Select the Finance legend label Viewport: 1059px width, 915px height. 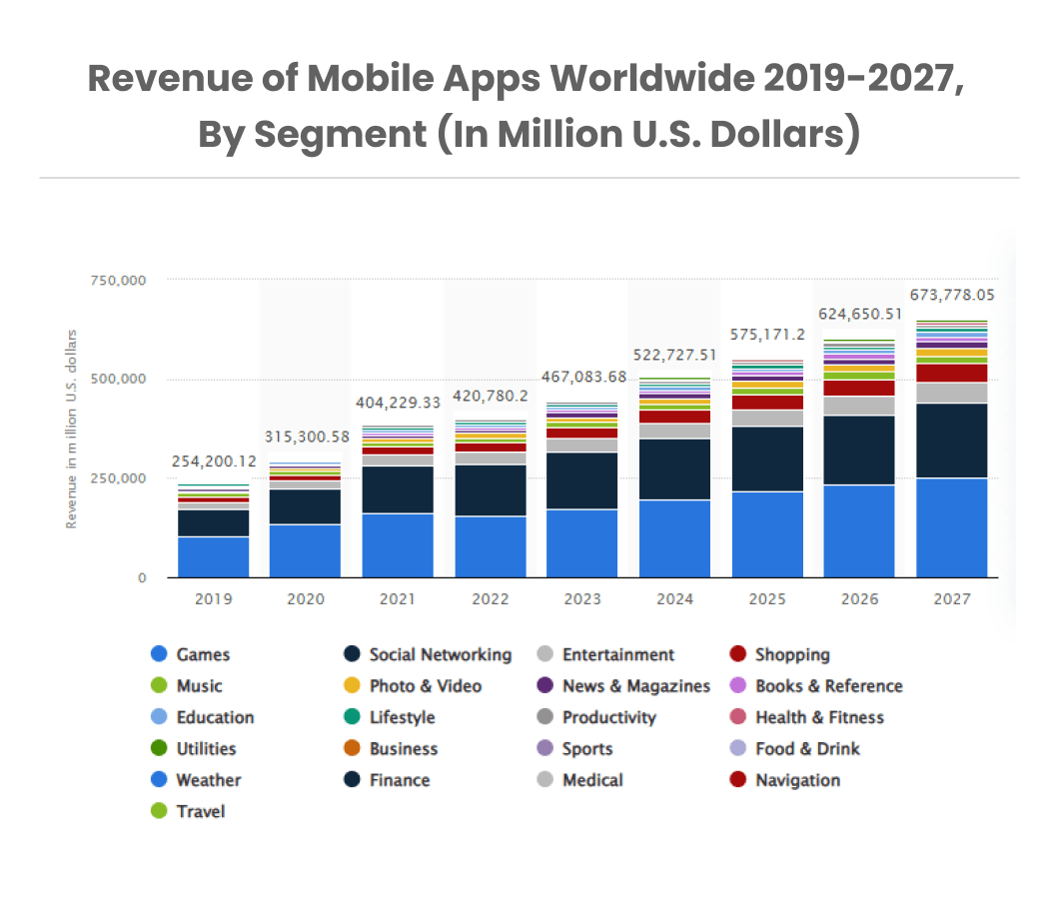pos(400,780)
